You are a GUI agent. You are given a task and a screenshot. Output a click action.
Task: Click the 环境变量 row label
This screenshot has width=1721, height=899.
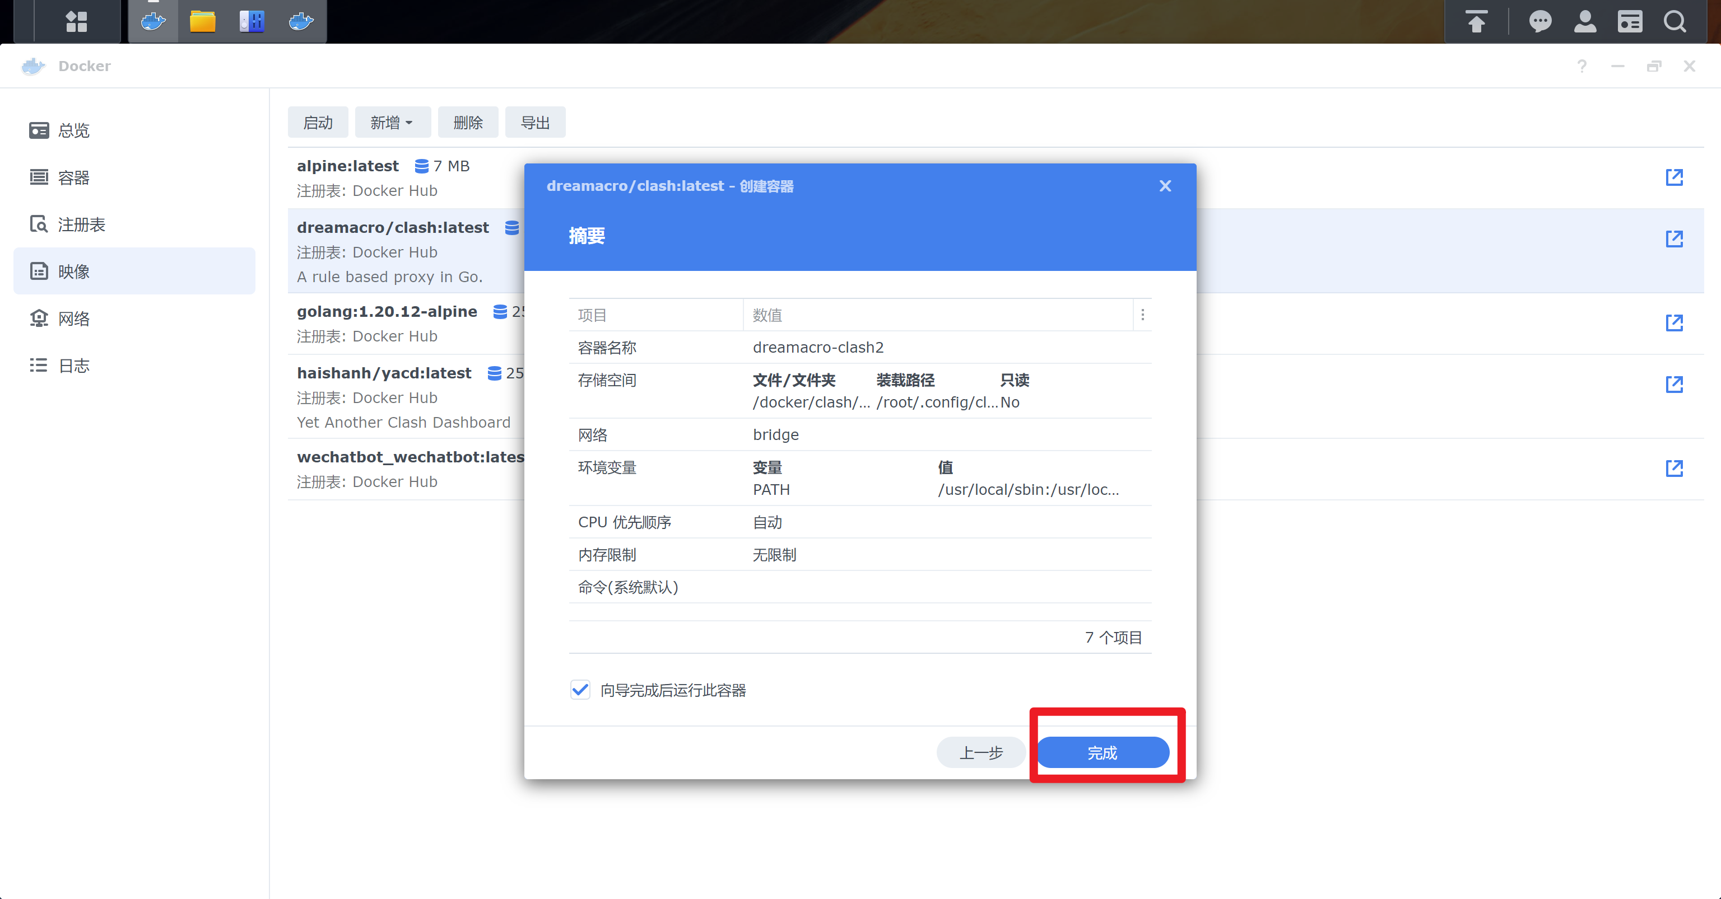click(607, 468)
